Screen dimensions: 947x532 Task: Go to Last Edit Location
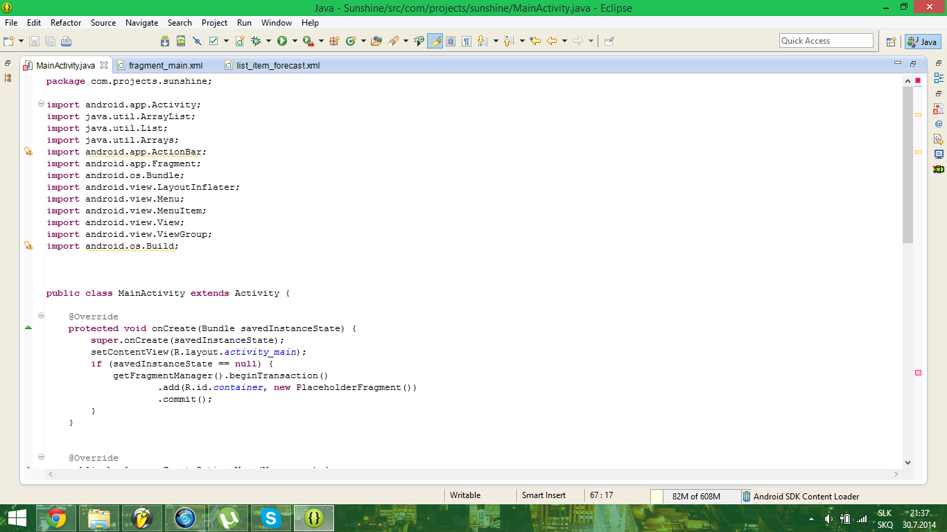(535, 42)
